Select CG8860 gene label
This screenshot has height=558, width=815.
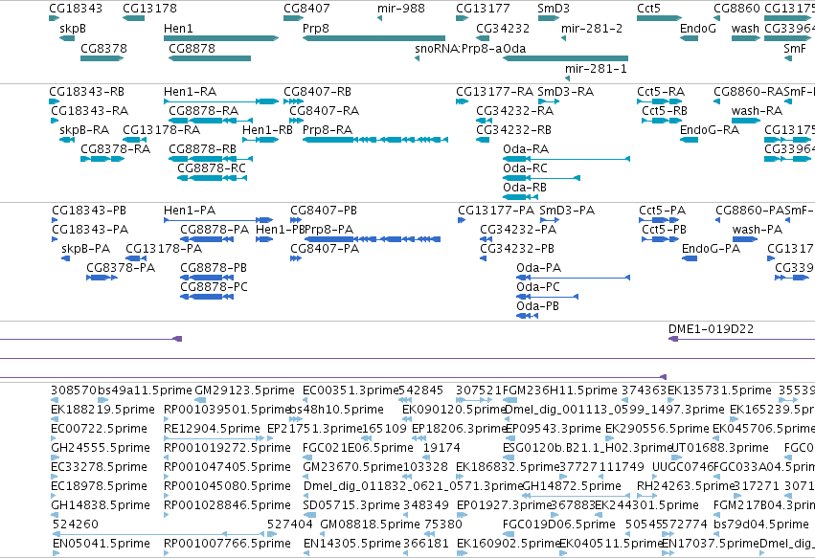[736, 9]
